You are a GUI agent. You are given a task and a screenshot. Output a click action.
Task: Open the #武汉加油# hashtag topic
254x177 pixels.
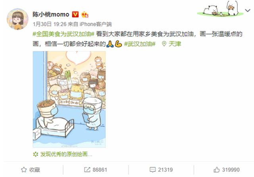coord(140,44)
